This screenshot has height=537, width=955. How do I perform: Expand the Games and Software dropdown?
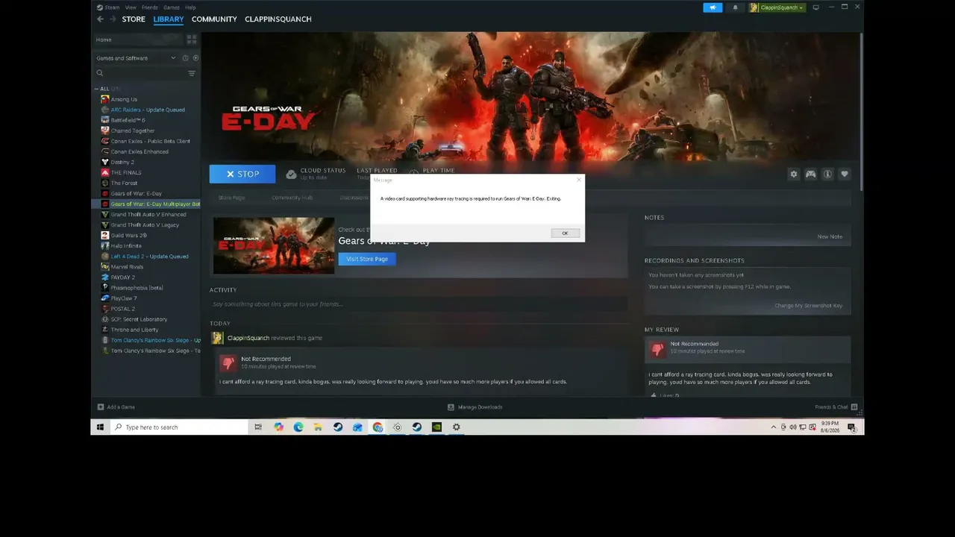click(x=136, y=58)
